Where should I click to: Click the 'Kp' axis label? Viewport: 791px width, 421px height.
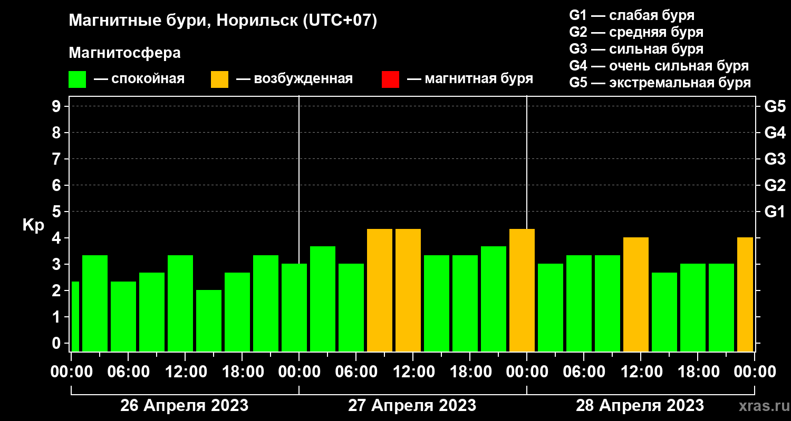click(33, 225)
